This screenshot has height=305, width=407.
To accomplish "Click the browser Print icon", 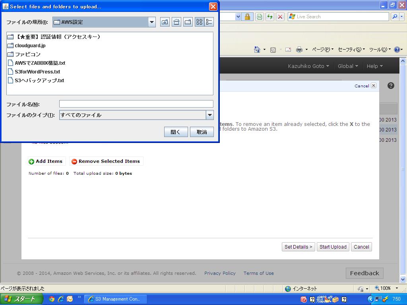I will click(299, 50).
